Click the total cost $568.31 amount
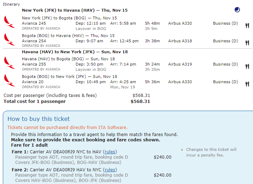Image resolution: width=253 pixels, height=184 pixels. coord(140,102)
